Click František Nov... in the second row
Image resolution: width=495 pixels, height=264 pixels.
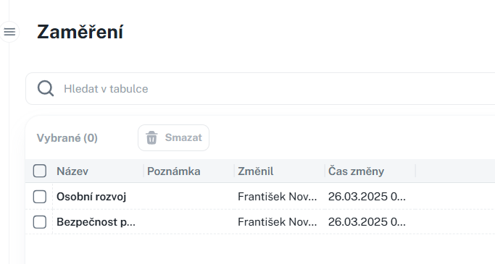277,222
